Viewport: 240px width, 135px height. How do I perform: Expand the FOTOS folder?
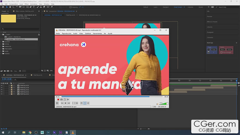point(1,44)
